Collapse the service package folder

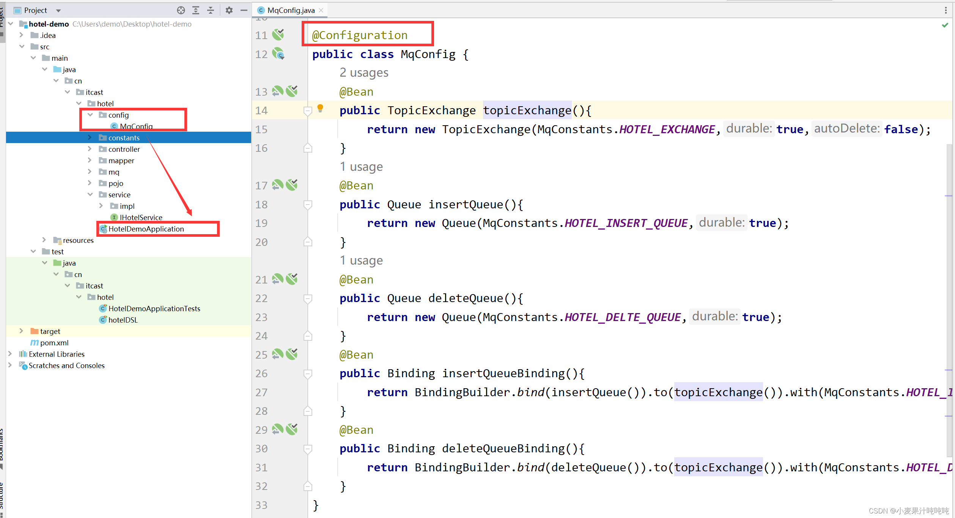click(90, 194)
